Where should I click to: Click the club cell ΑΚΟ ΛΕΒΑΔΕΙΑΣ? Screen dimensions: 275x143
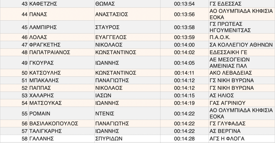pyautogui.click(x=230, y=73)
